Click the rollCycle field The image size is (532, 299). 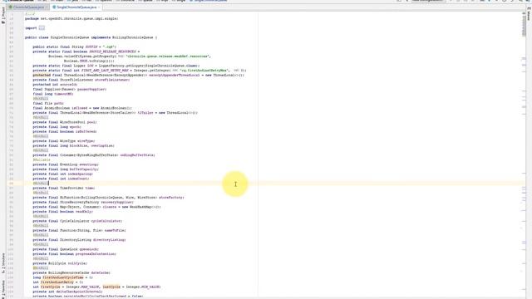(77, 263)
